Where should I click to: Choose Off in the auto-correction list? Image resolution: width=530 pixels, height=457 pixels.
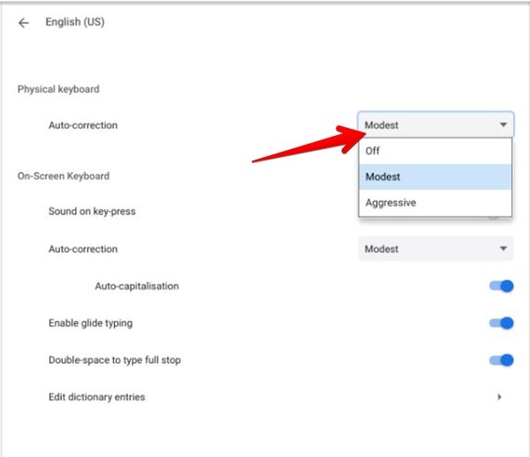[x=435, y=151]
